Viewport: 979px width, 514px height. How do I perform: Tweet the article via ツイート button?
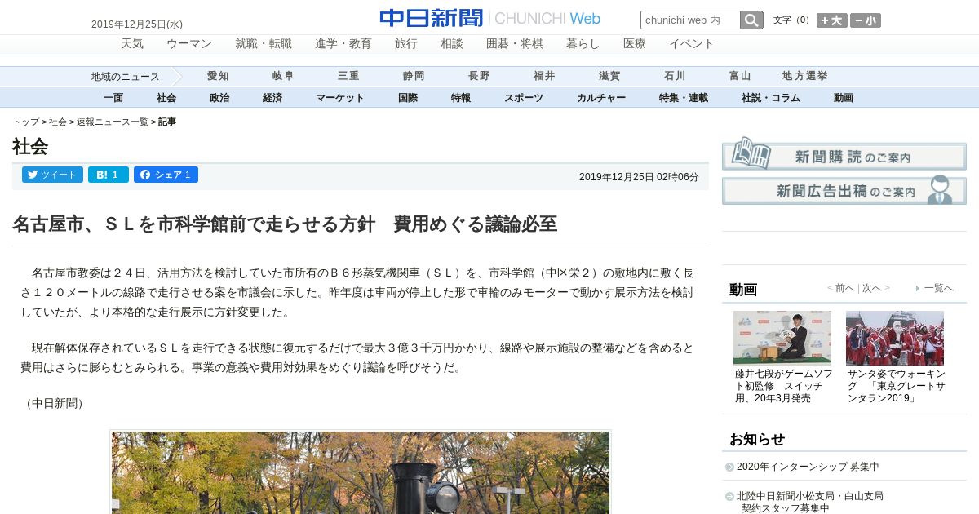(x=52, y=175)
